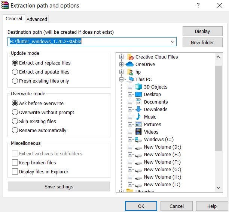Expand the Creative Cloud Files node
This screenshot has height=212, width=229.
121,57
